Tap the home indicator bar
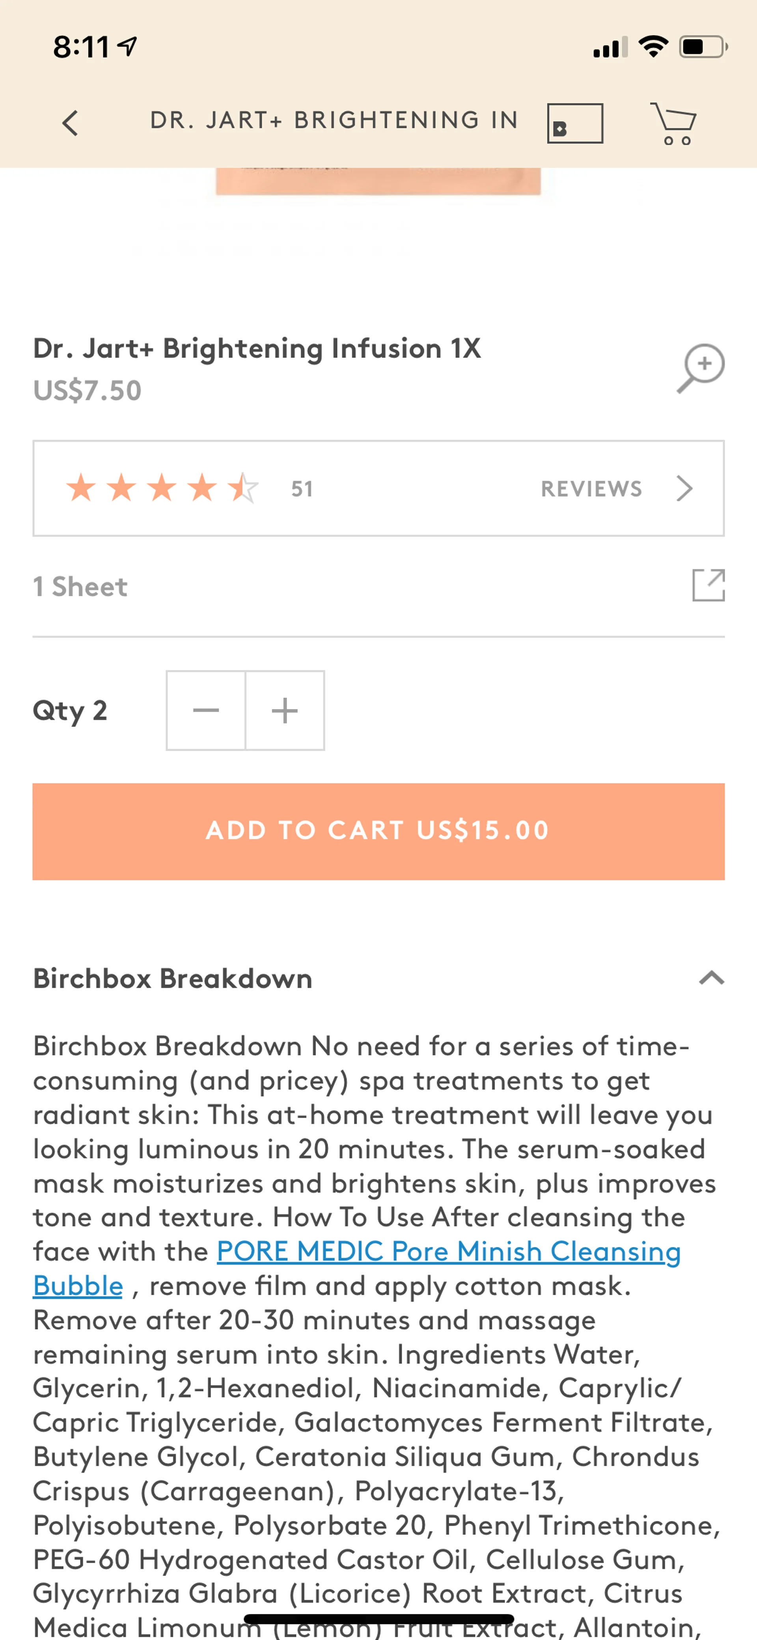757x1640 pixels. (x=378, y=1618)
